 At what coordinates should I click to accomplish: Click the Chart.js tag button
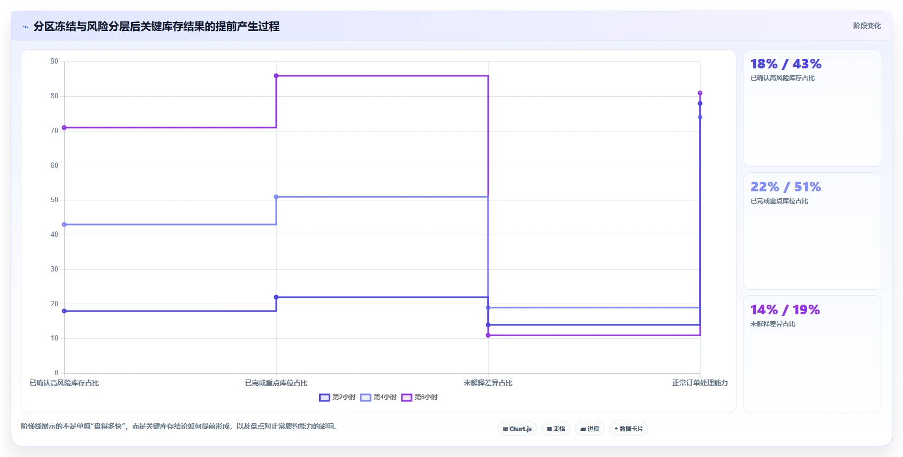pos(517,429)
